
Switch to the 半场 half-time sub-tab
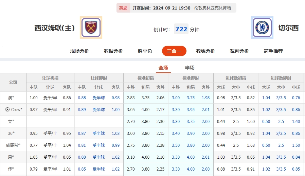190,68
